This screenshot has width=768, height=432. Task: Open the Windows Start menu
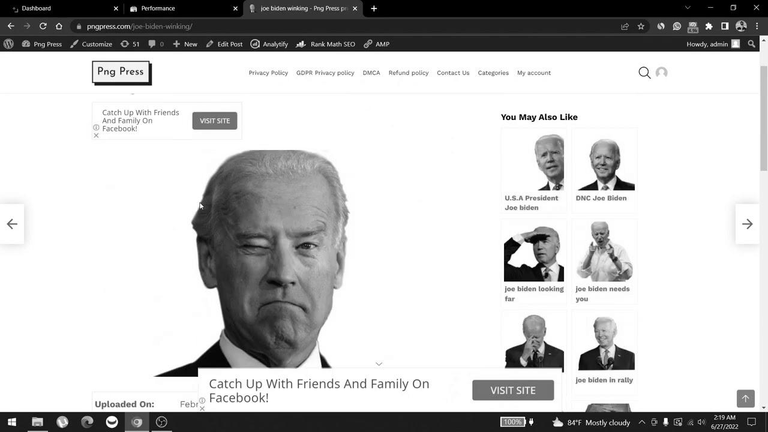tap(12, 422)
